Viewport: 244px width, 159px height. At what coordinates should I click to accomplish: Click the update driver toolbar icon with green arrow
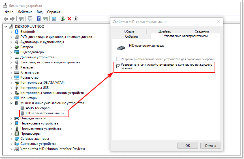point(63,19)
